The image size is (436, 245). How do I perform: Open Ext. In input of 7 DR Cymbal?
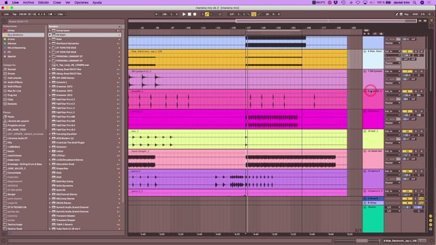(392, 71)
